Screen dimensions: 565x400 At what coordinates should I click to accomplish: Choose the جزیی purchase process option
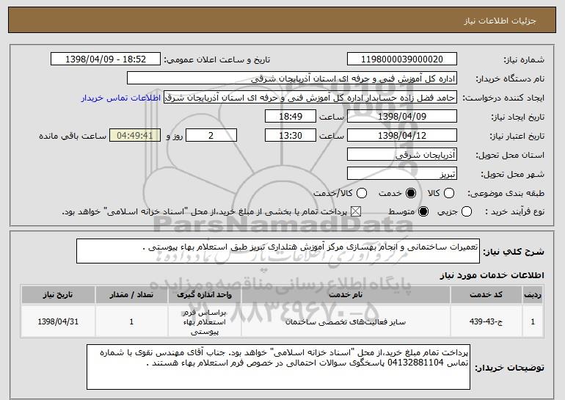coord(466,211)
